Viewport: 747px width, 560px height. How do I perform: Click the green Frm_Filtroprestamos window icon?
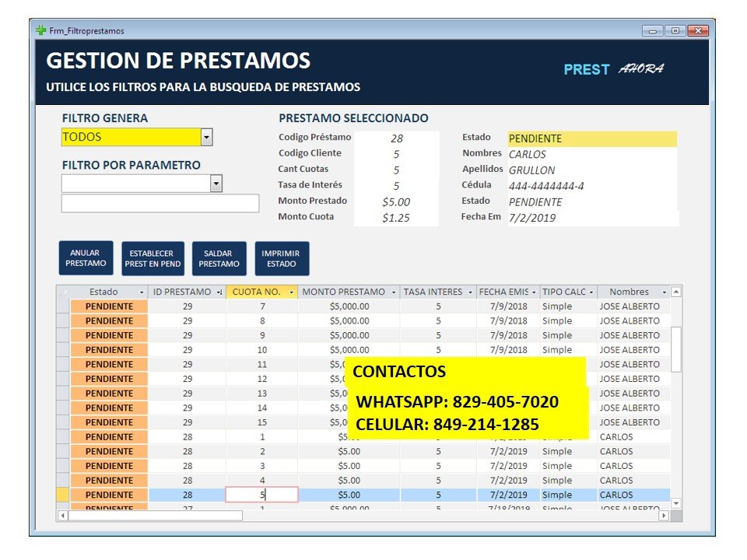[41, 30]
